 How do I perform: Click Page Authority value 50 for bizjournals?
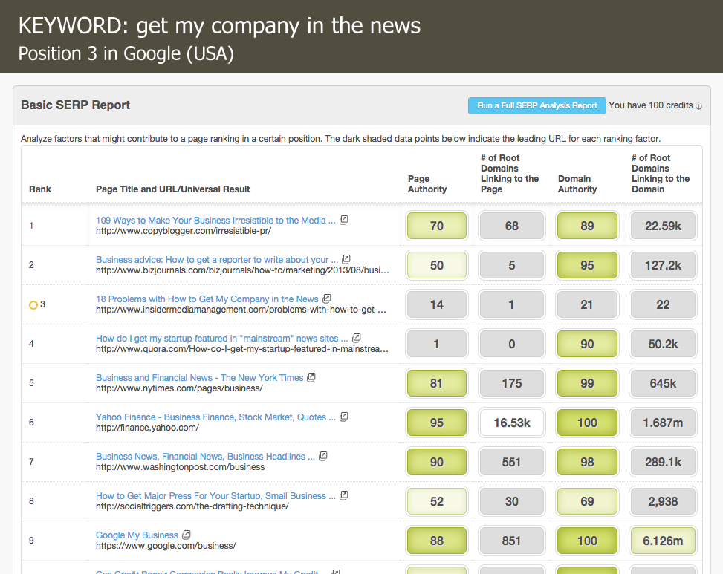437,265
